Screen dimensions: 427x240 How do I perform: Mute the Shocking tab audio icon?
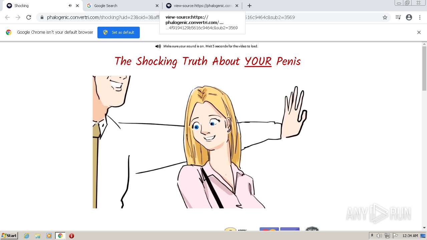[x=70, y=6]
